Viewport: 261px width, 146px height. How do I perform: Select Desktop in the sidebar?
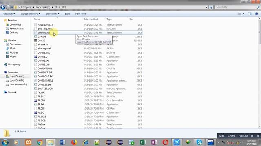pos(13,32)
